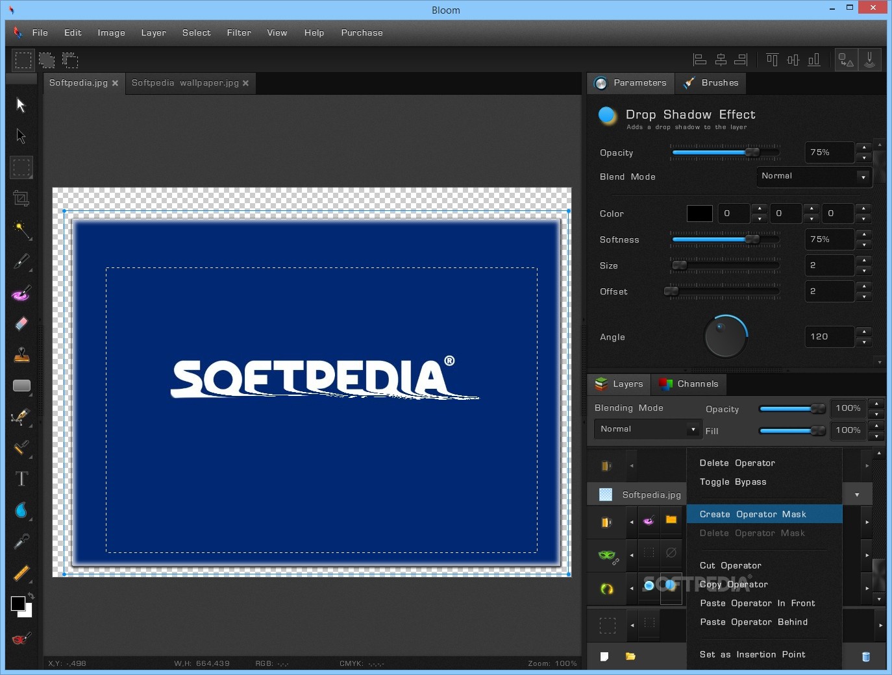
Task: Choose Copy Operator
Action: tap(734, 584)
